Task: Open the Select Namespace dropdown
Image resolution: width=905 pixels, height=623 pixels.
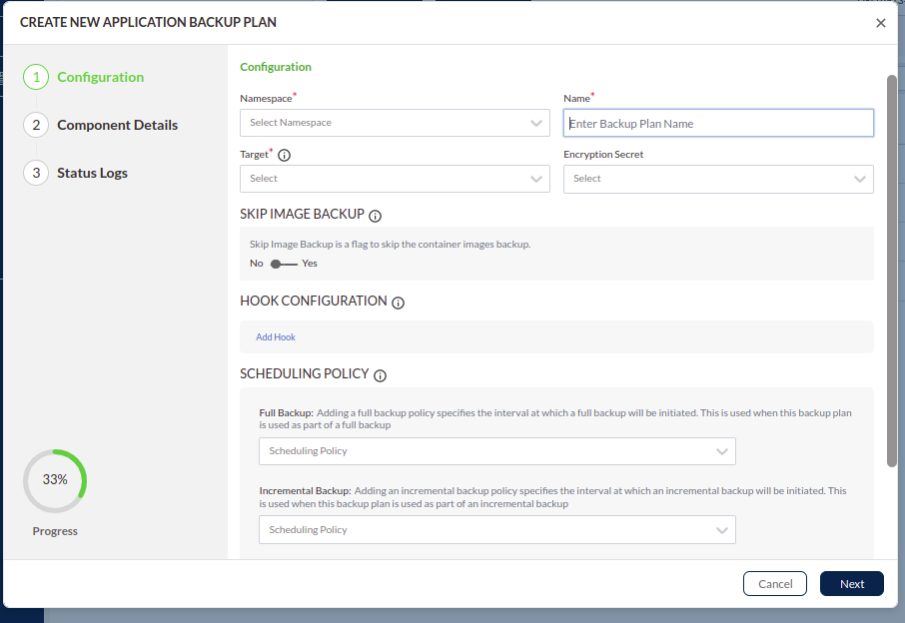Action: [395, 123]
